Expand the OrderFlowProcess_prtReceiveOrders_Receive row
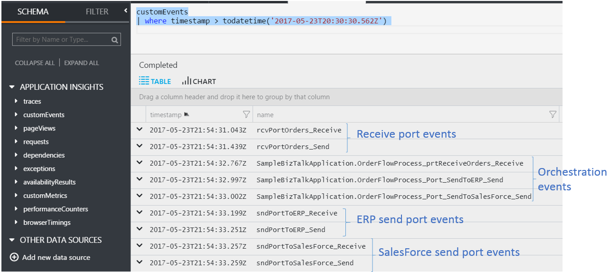The height and width of the screenshot is (272, 611). pyautogui.click(x=139, y=162)
